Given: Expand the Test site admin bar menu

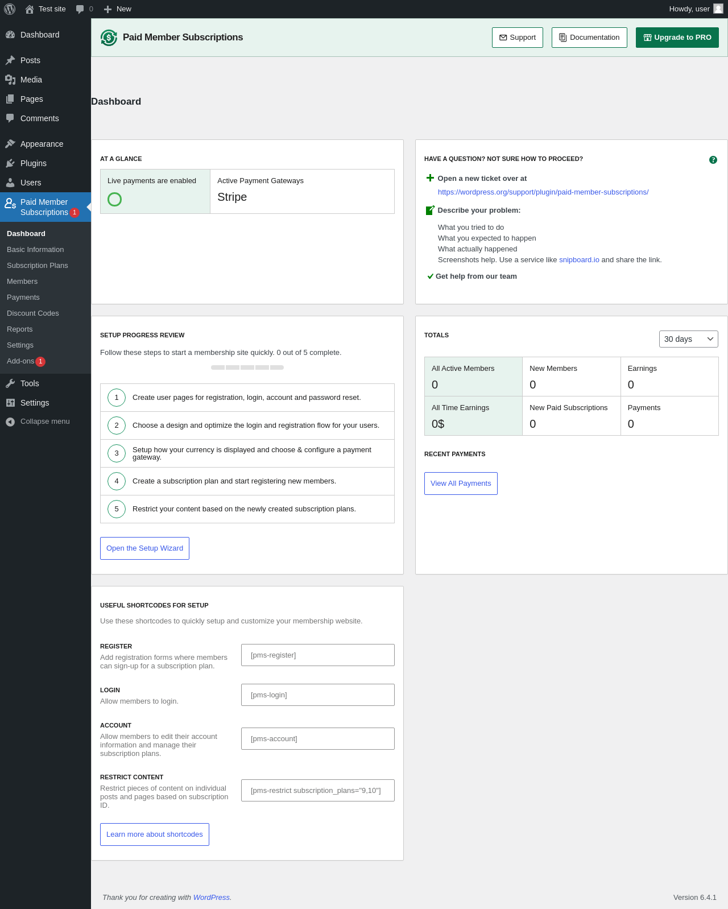Looking at the screenshot, I should point(45,9).
